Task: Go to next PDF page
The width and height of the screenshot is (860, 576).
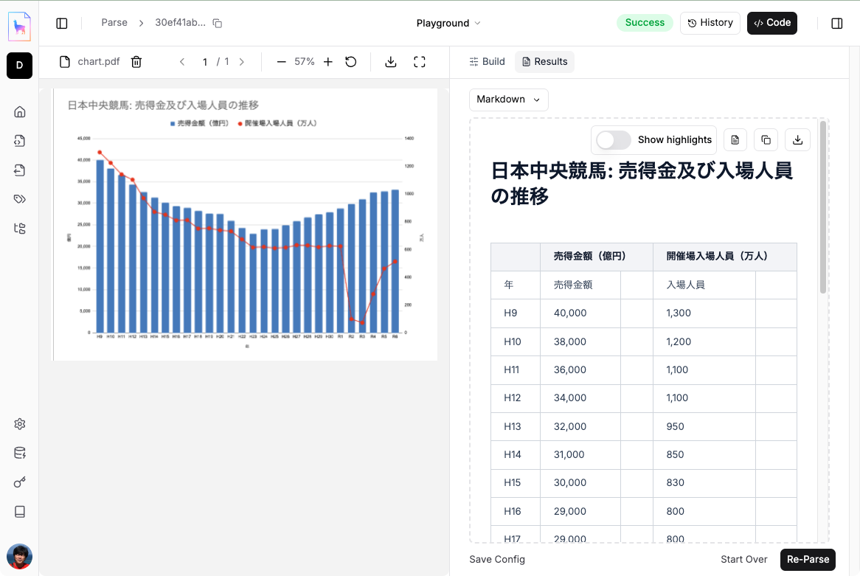Action: (x=242, y=62)
